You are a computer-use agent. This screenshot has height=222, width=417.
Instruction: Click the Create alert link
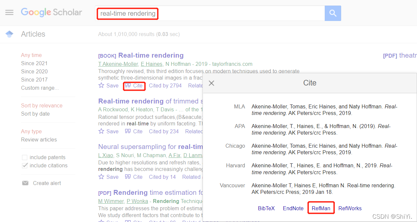click(x=47, y=183)
